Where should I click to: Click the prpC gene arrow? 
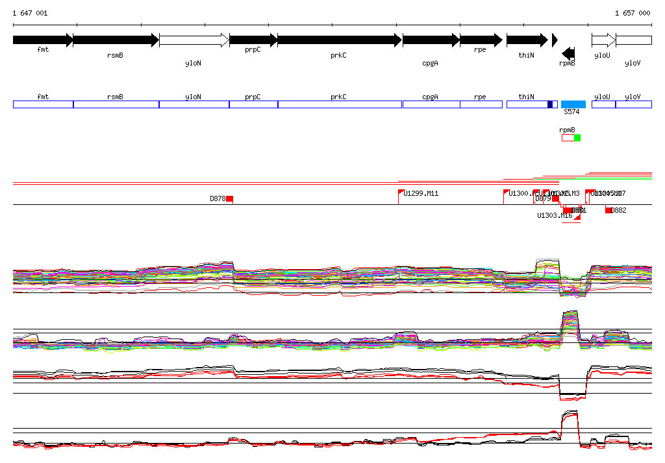coord(253,40)
